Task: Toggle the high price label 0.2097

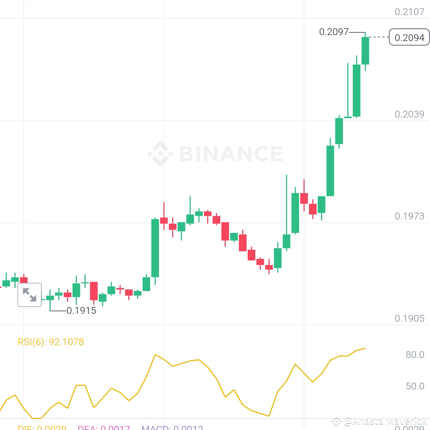Action: tap(334, 32)
